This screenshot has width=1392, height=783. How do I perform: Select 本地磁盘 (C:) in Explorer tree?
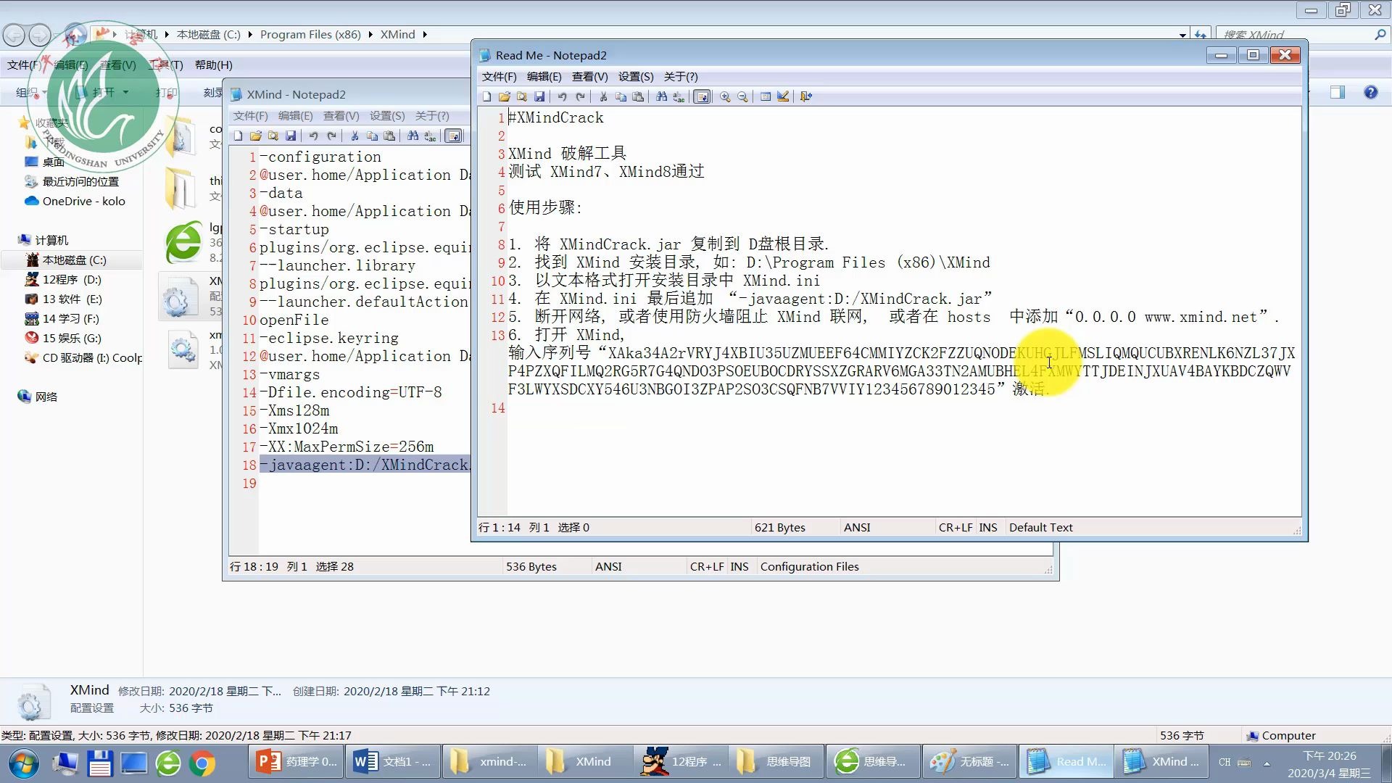coord(74,260)
